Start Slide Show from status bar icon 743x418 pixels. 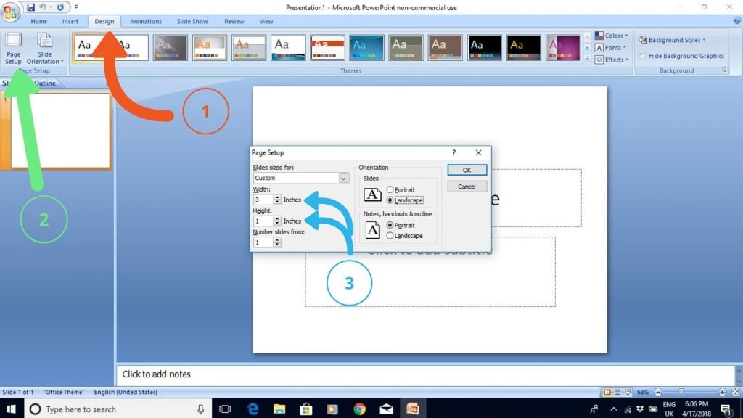pos(628,393)
